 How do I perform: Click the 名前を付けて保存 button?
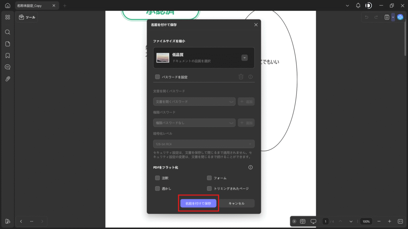point(198,203)
